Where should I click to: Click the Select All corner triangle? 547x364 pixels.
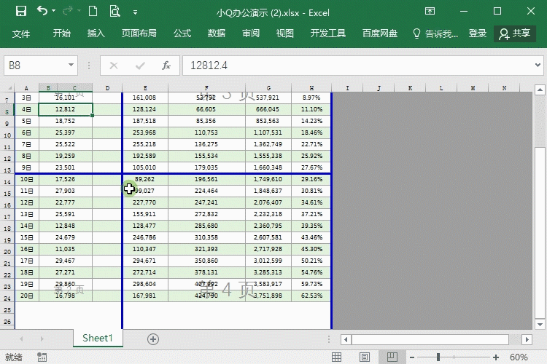coord(9,88)
